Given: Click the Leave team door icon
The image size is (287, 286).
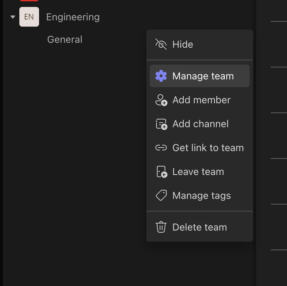Looking at the screenshot, I should coord(161,172).
